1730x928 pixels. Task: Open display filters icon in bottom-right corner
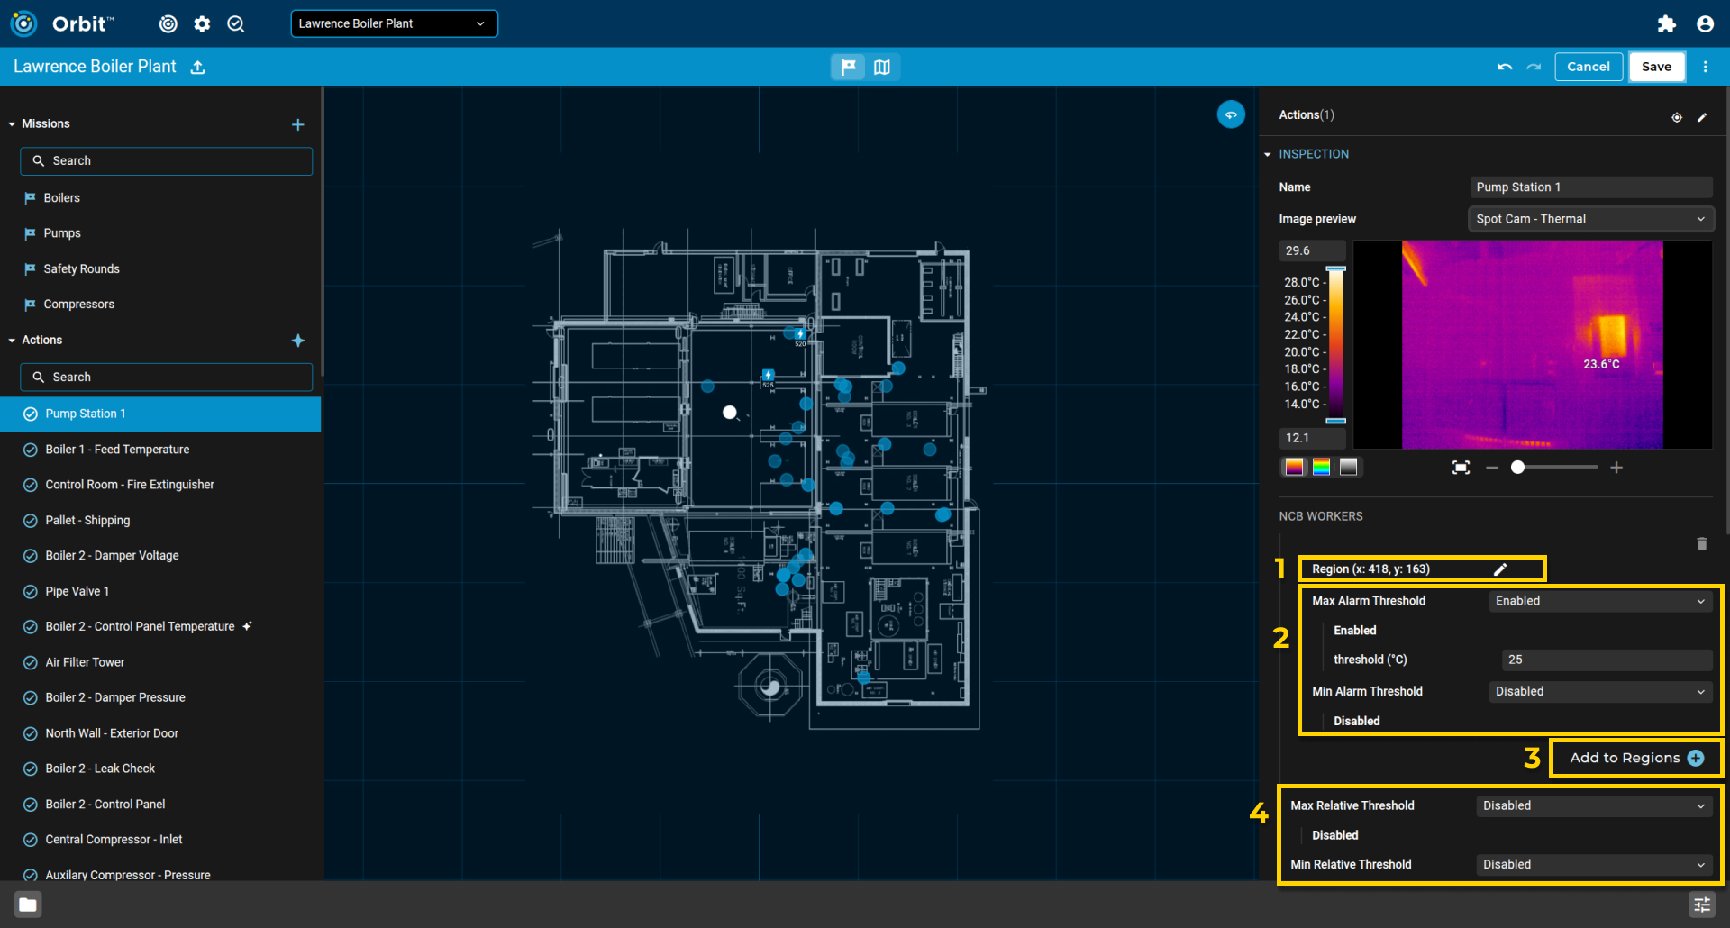(1701, 905)
